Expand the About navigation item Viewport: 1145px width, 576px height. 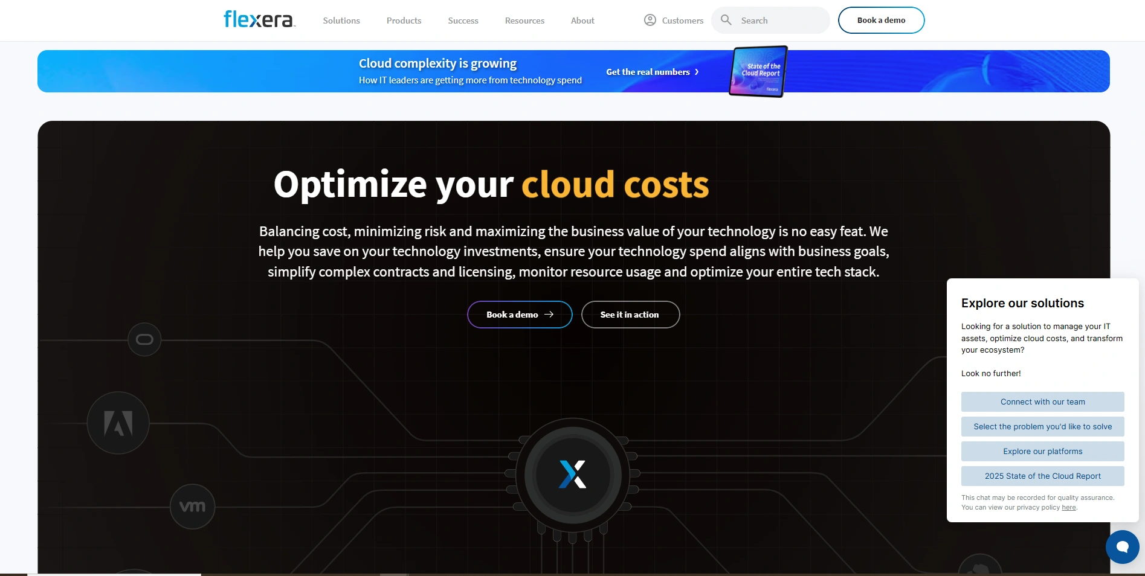pos(582,20)
